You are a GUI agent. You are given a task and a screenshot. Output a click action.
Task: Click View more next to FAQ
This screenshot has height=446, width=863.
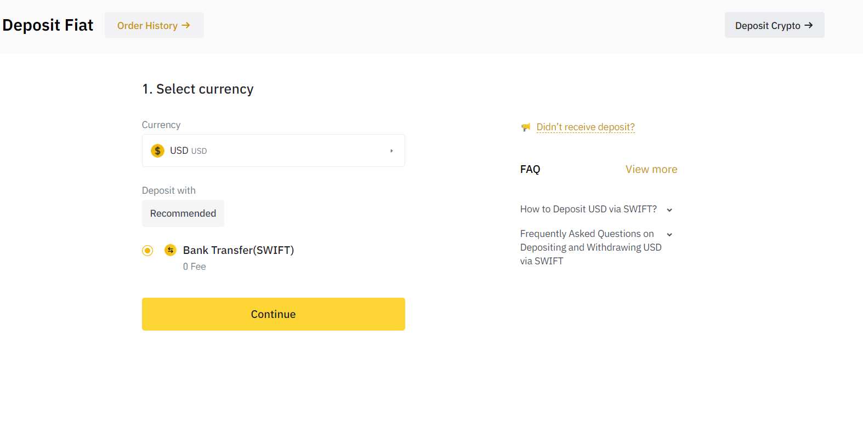(x=651, y=169)
